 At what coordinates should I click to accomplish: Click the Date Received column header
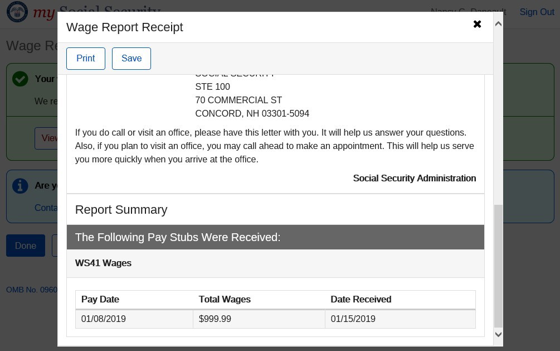coord(361,300)
